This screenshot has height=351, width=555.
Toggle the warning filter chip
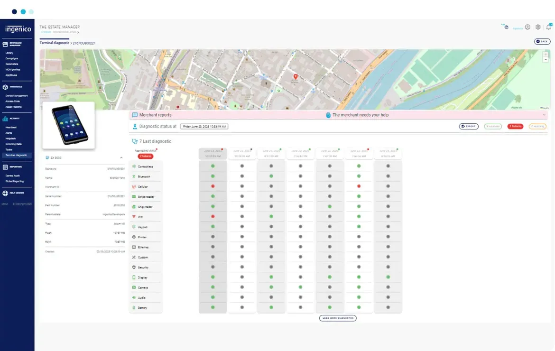(x=537, y=127)
